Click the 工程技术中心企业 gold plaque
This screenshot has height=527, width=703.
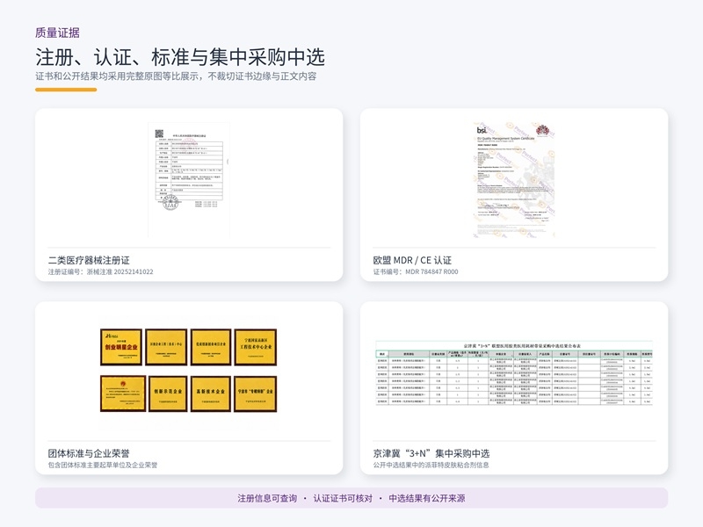click(256, 347)
